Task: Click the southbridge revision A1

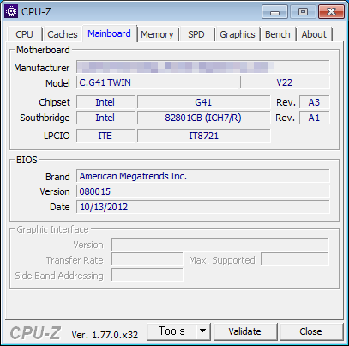Action: pos(314,118)
